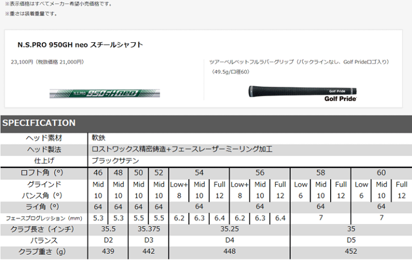This screenshot has height=268, width=412.
Task: Click face progression 5.5 under loft 52
Action: coord(159,218)
